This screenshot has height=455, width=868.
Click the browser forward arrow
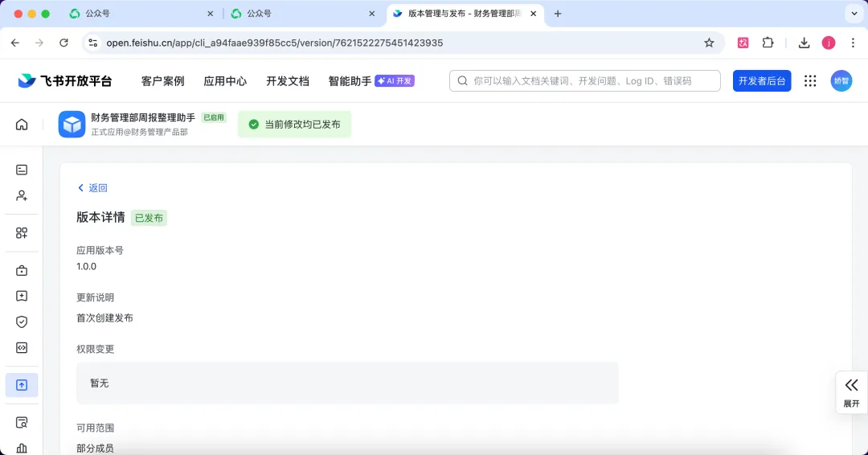(39, 43)
